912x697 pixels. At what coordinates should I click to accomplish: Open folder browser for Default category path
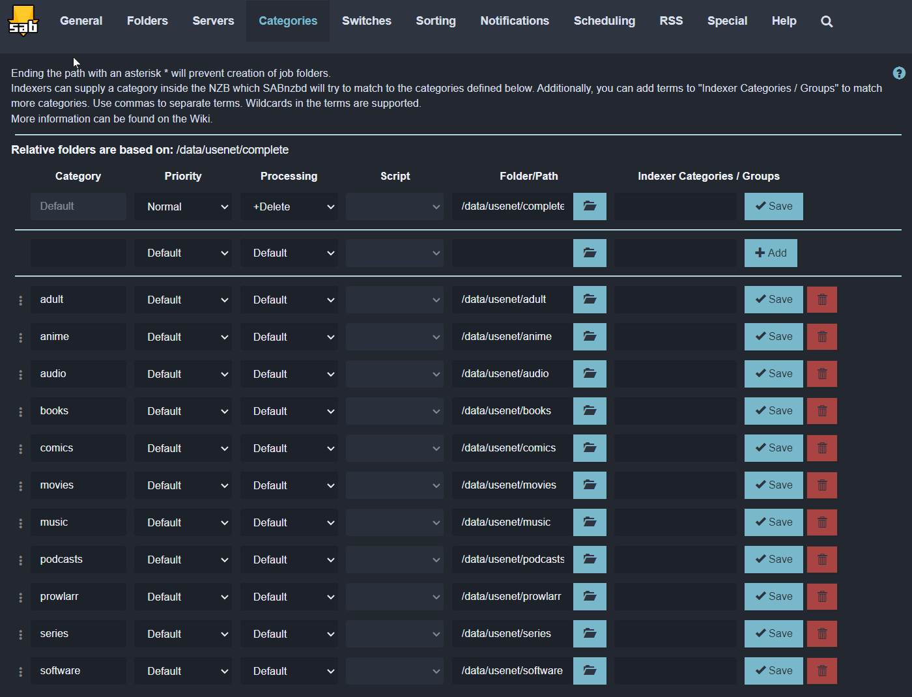[x=590, y=206]
